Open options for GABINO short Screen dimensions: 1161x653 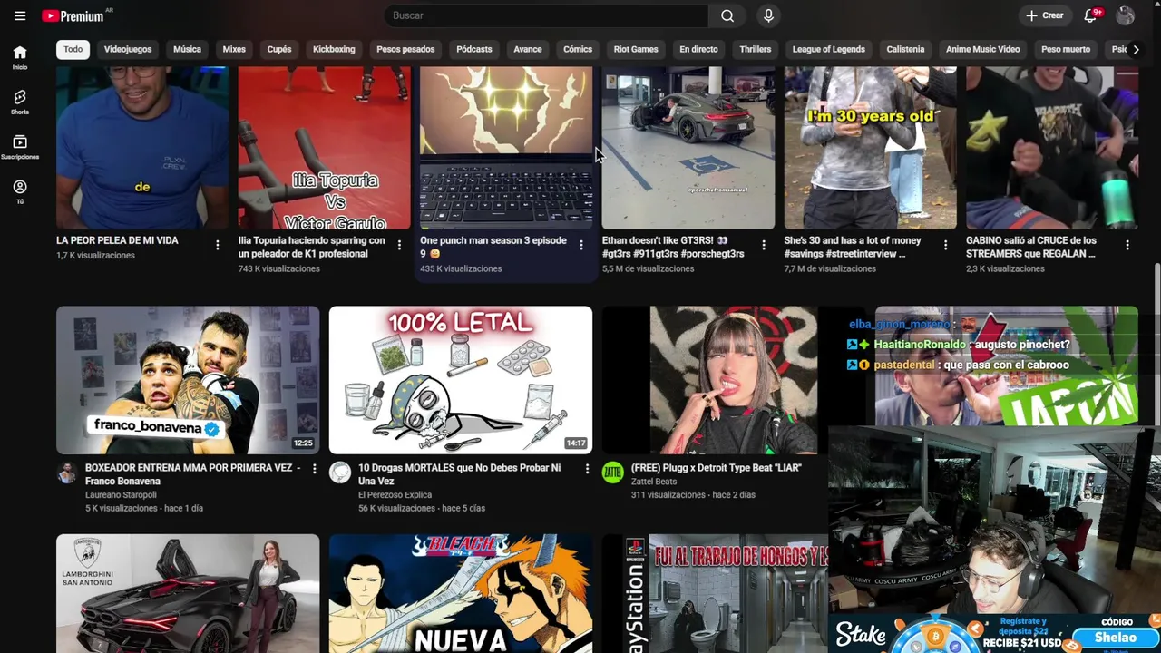1127,245
